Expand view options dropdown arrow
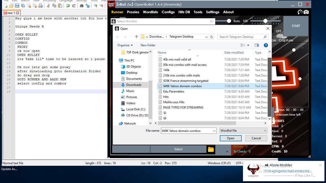Image resolution: width=326 pixels, height=183 pixels. coord(248,45)
